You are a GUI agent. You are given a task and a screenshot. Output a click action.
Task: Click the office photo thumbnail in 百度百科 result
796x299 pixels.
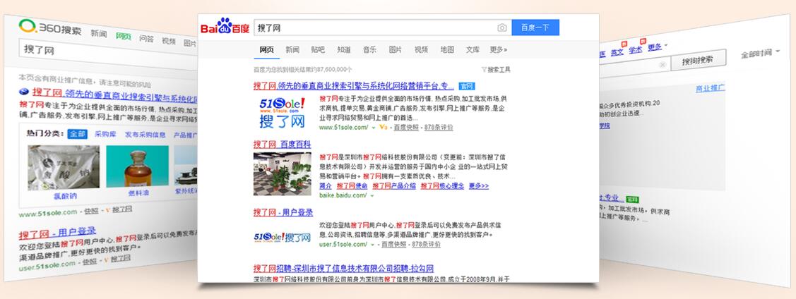(282, 173)
